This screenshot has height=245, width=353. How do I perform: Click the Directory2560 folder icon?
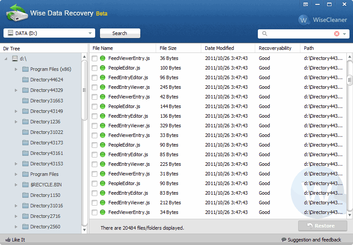point(25,227)
